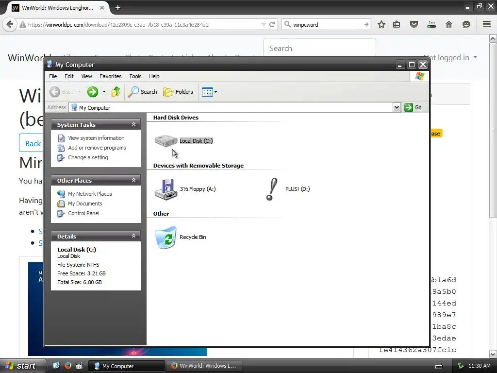This screenshot has width=497, height=373.
Task: Click the Firefox chat smiley icon
Action: (466, 24)
